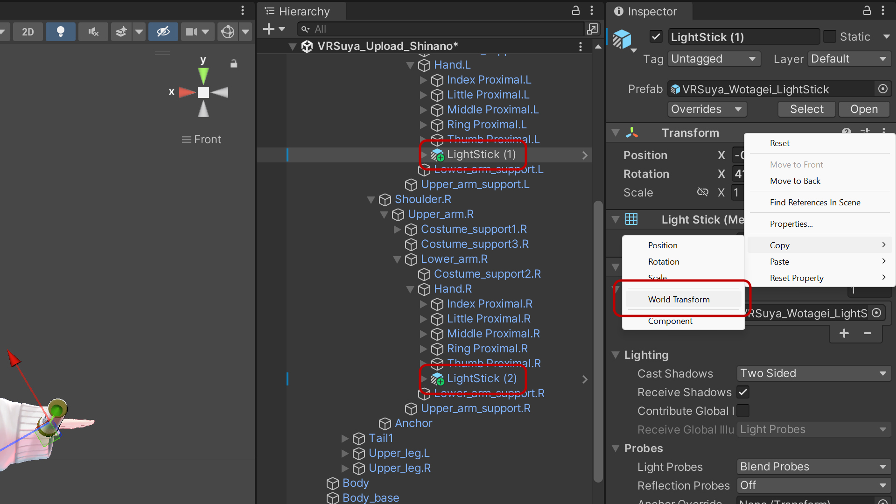Lock the Inspector panel

(x=867, y=10)
